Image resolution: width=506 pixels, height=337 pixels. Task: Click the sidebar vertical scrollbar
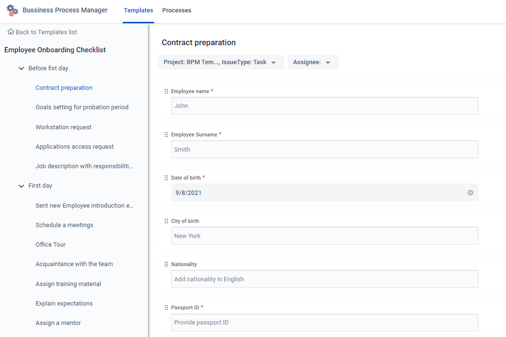149,181
